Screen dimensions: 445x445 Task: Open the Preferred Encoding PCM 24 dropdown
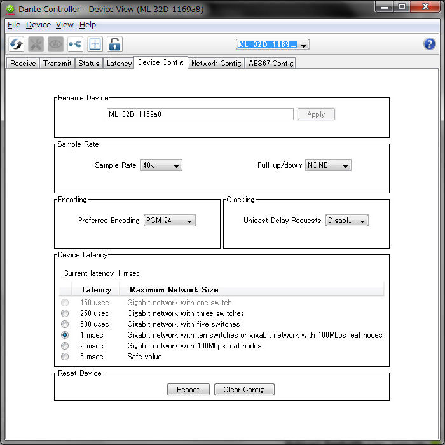coord(170,221)
